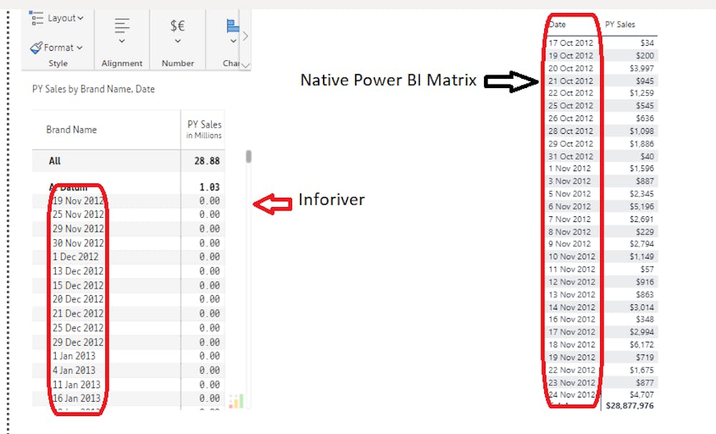This screenshot has height=434, width=716.
Task: Select the 11 Jan 2013 row
Action: point(128,385)
